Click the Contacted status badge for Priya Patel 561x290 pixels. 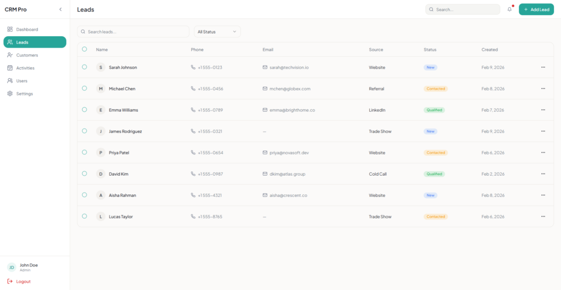(x=436, y=153)
